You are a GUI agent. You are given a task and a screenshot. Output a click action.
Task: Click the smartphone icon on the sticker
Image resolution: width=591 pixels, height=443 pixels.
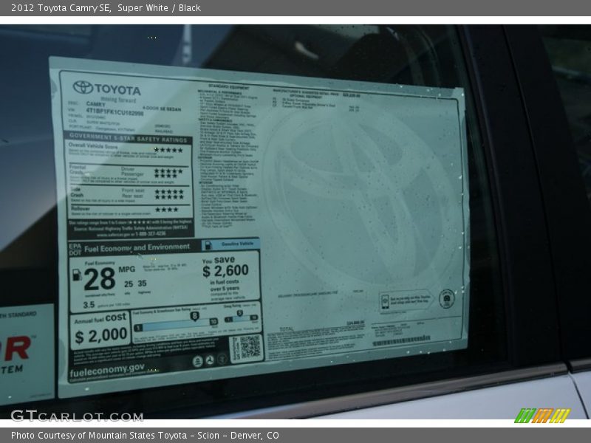click(x=385, y=301)
